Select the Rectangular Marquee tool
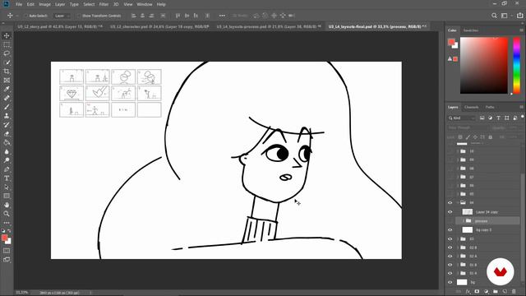This screenshot has height=296, width=526. coord(7,44)
